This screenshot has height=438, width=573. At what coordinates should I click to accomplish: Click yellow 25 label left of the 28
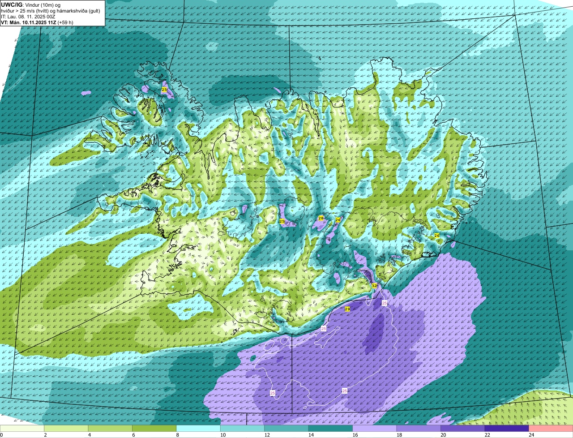282,221
